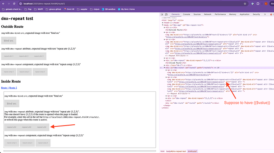
Task: Expand the head node in DOM tree
Action: (162, 23)
